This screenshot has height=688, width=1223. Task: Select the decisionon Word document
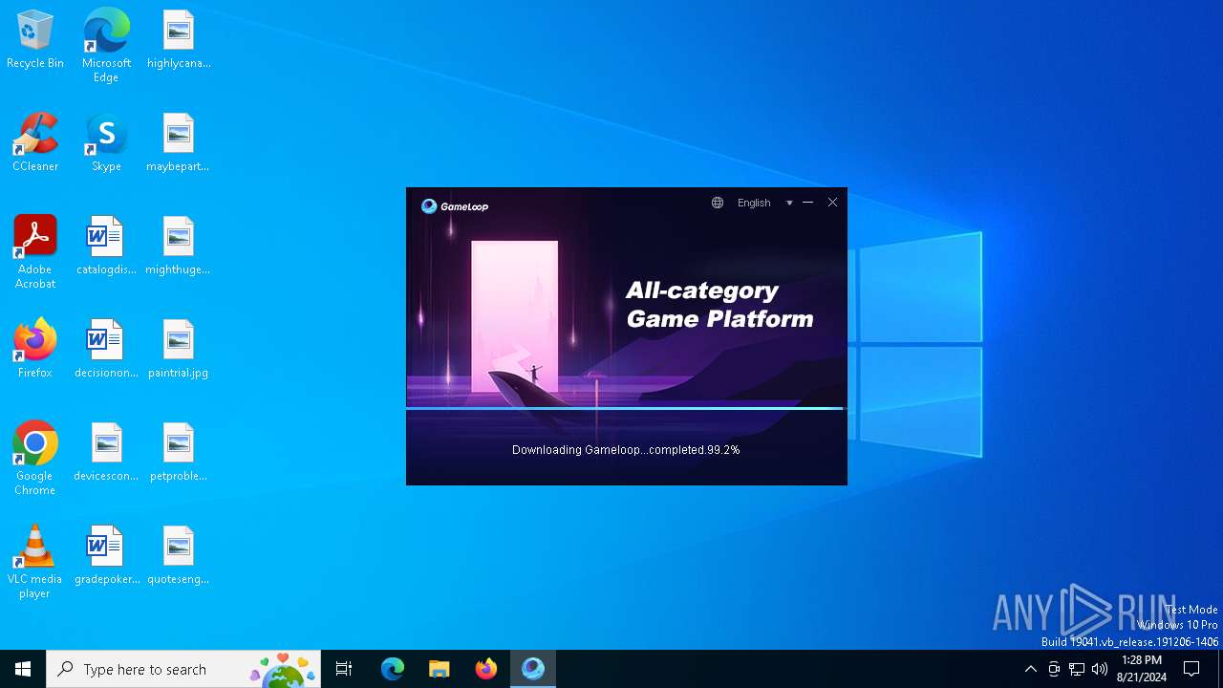106,350
